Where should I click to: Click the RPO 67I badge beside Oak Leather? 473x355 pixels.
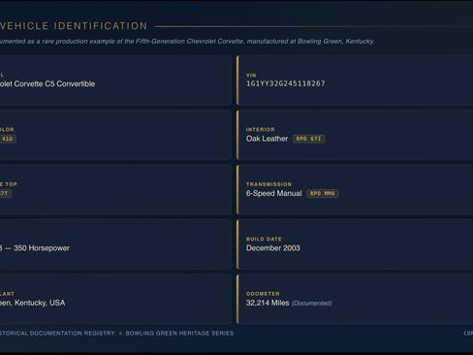(309, 139)
